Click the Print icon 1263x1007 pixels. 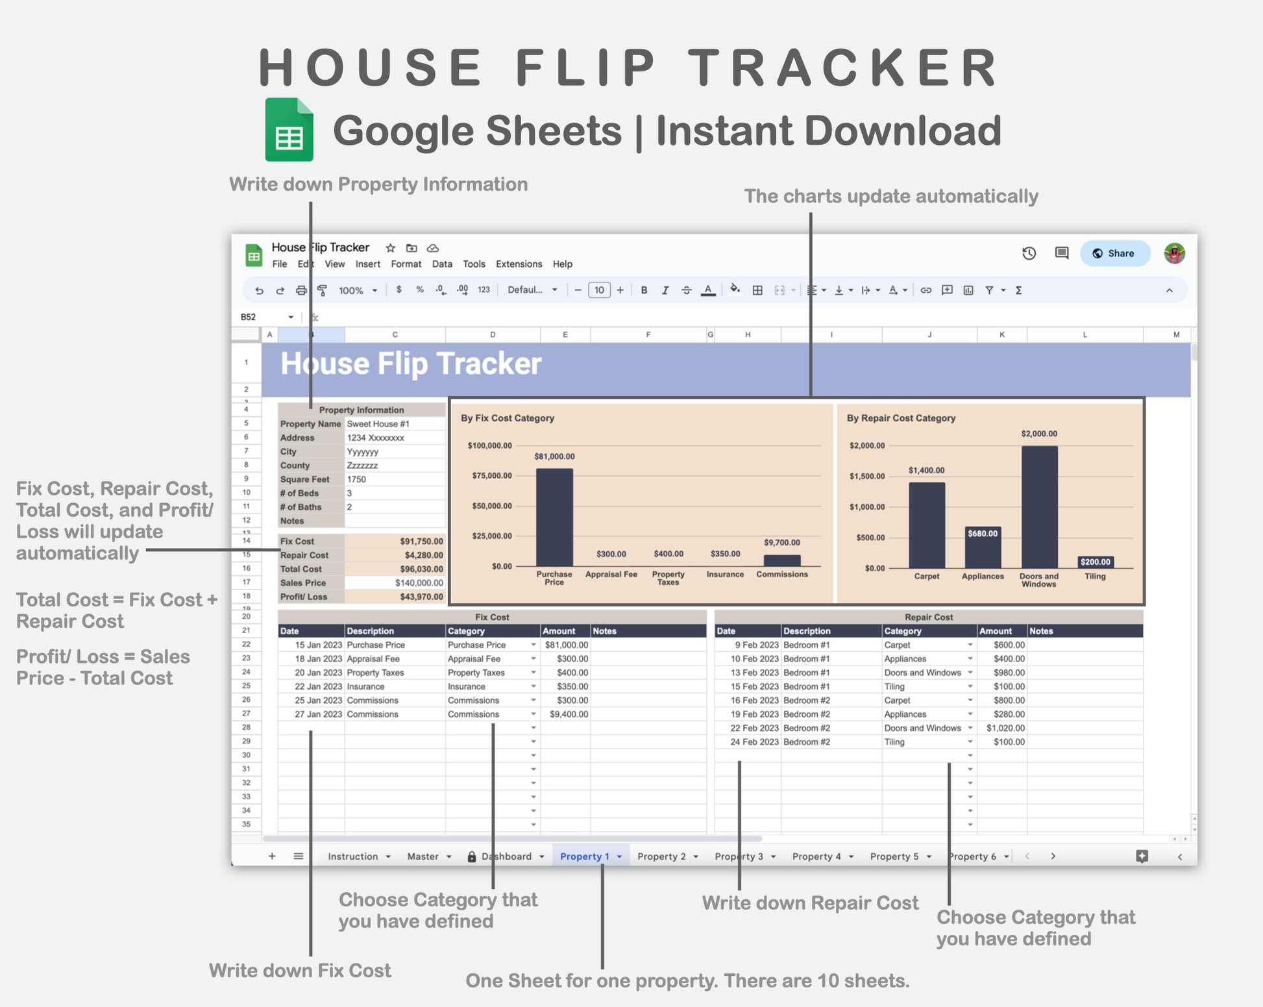click(301, 291)
